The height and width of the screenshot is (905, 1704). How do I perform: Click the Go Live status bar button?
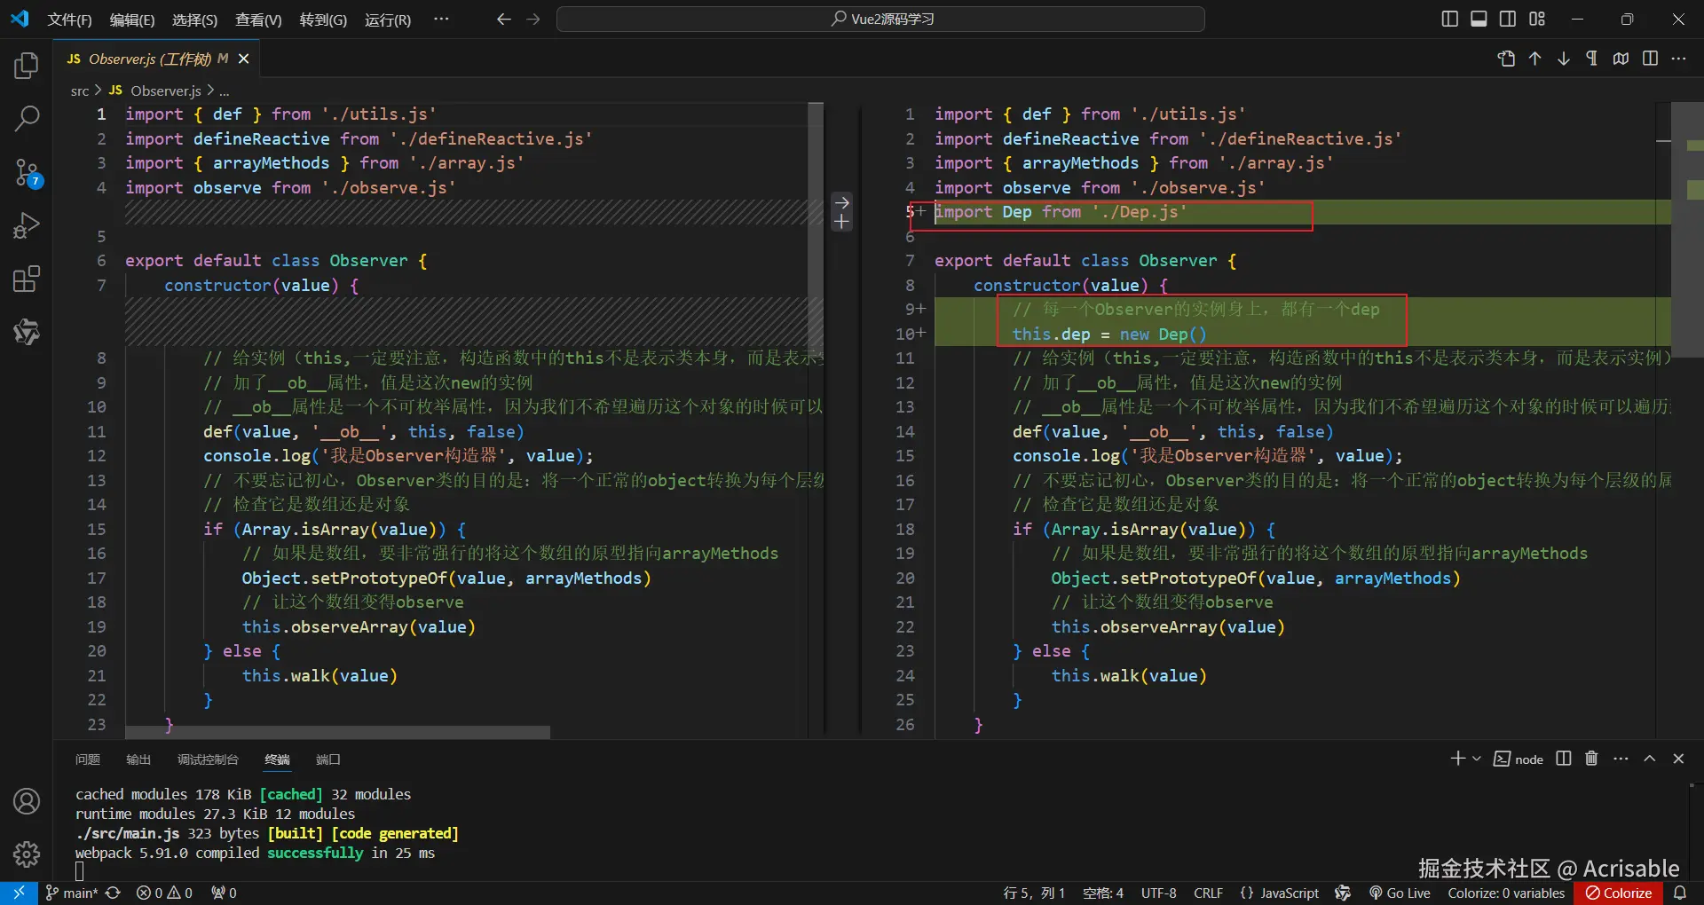pyautogui.click(x=1400, y=893)
